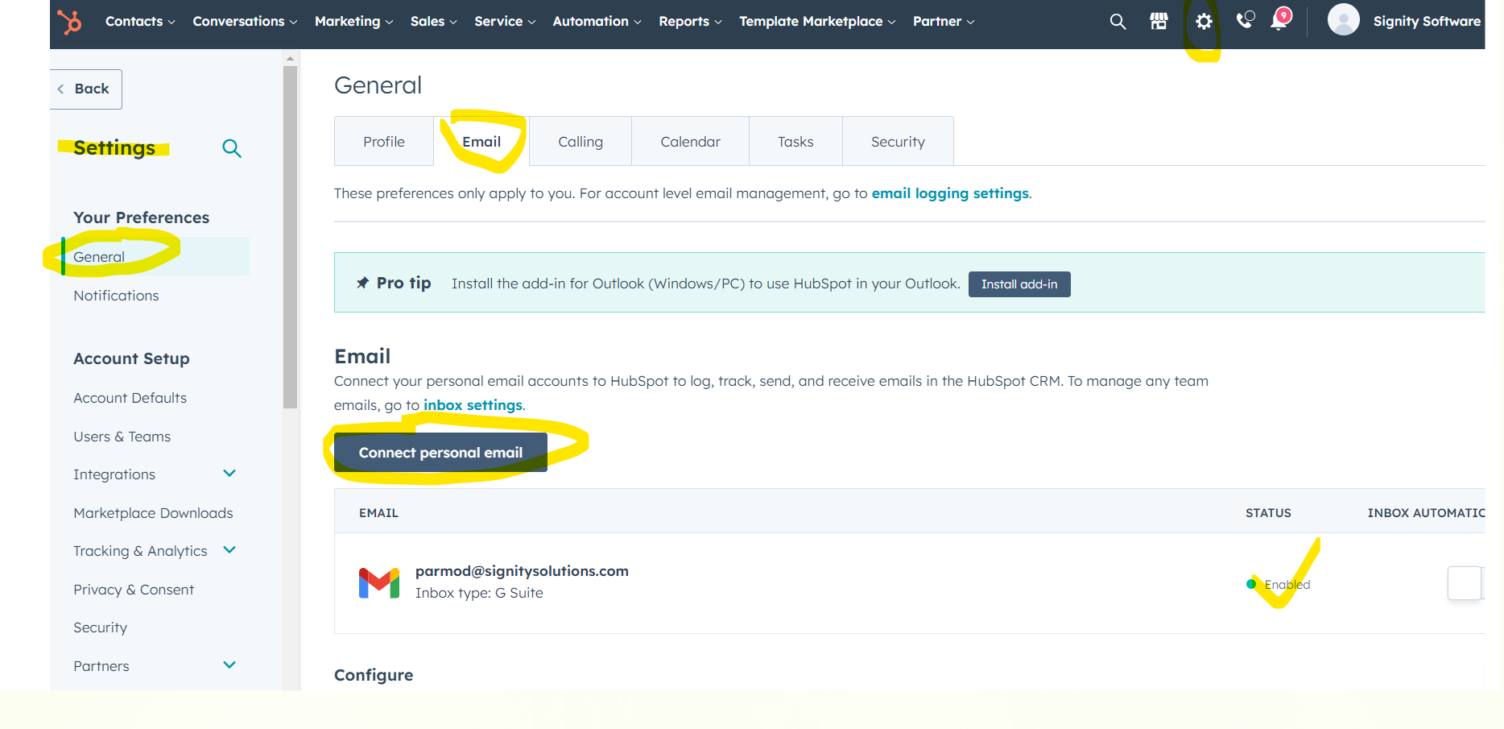Open the settings gear icon
The width and height of the screenshot is (1504, 729).
pos(1204,22)
